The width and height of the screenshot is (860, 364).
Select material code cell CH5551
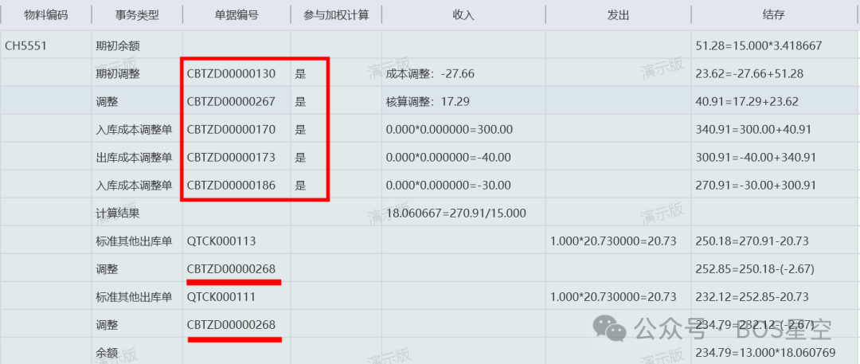pyautogui.click(x=26, y=46)
